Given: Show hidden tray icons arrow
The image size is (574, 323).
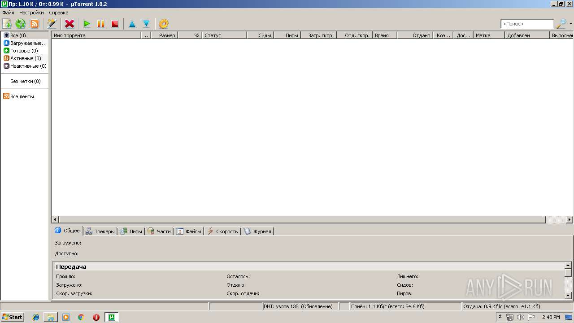Looking at the screenshot, I should tap(500, 317).
